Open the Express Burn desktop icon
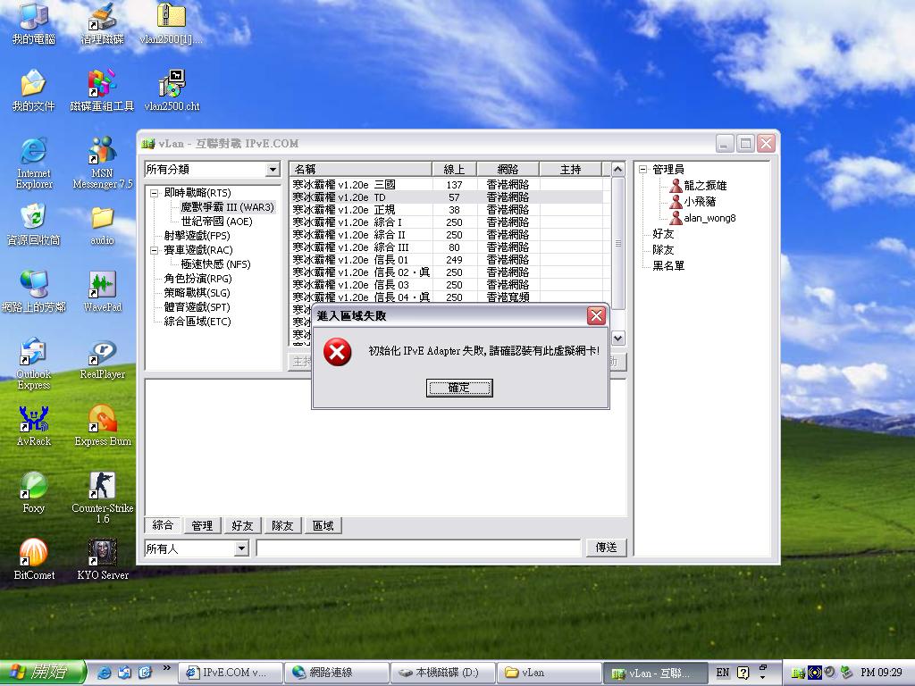This screenshot has width=915, height=686. click(102, 420)
